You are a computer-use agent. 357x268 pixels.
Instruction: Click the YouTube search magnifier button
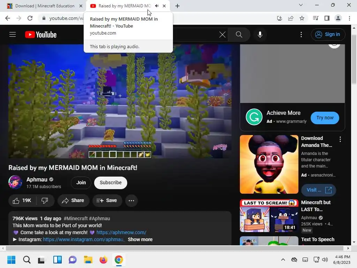coord(239,35)
